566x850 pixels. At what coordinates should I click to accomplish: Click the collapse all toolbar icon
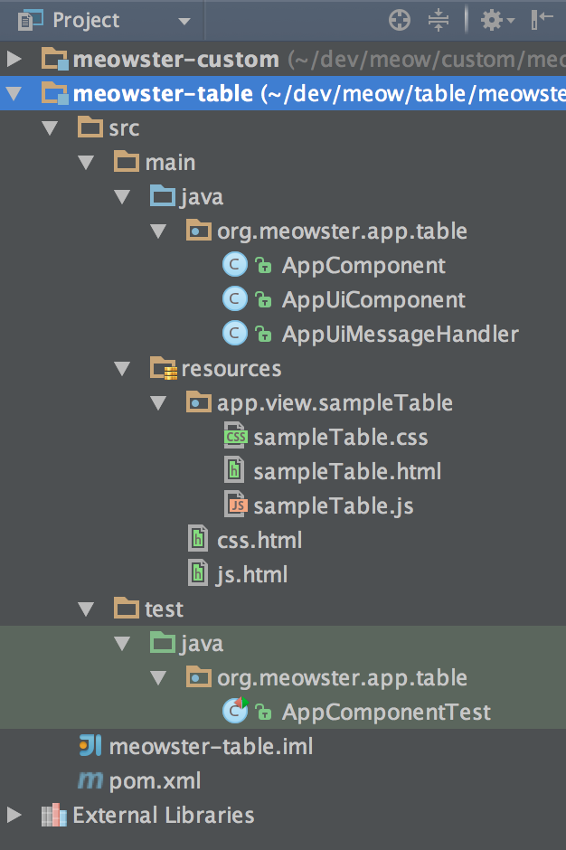point(438,20)
